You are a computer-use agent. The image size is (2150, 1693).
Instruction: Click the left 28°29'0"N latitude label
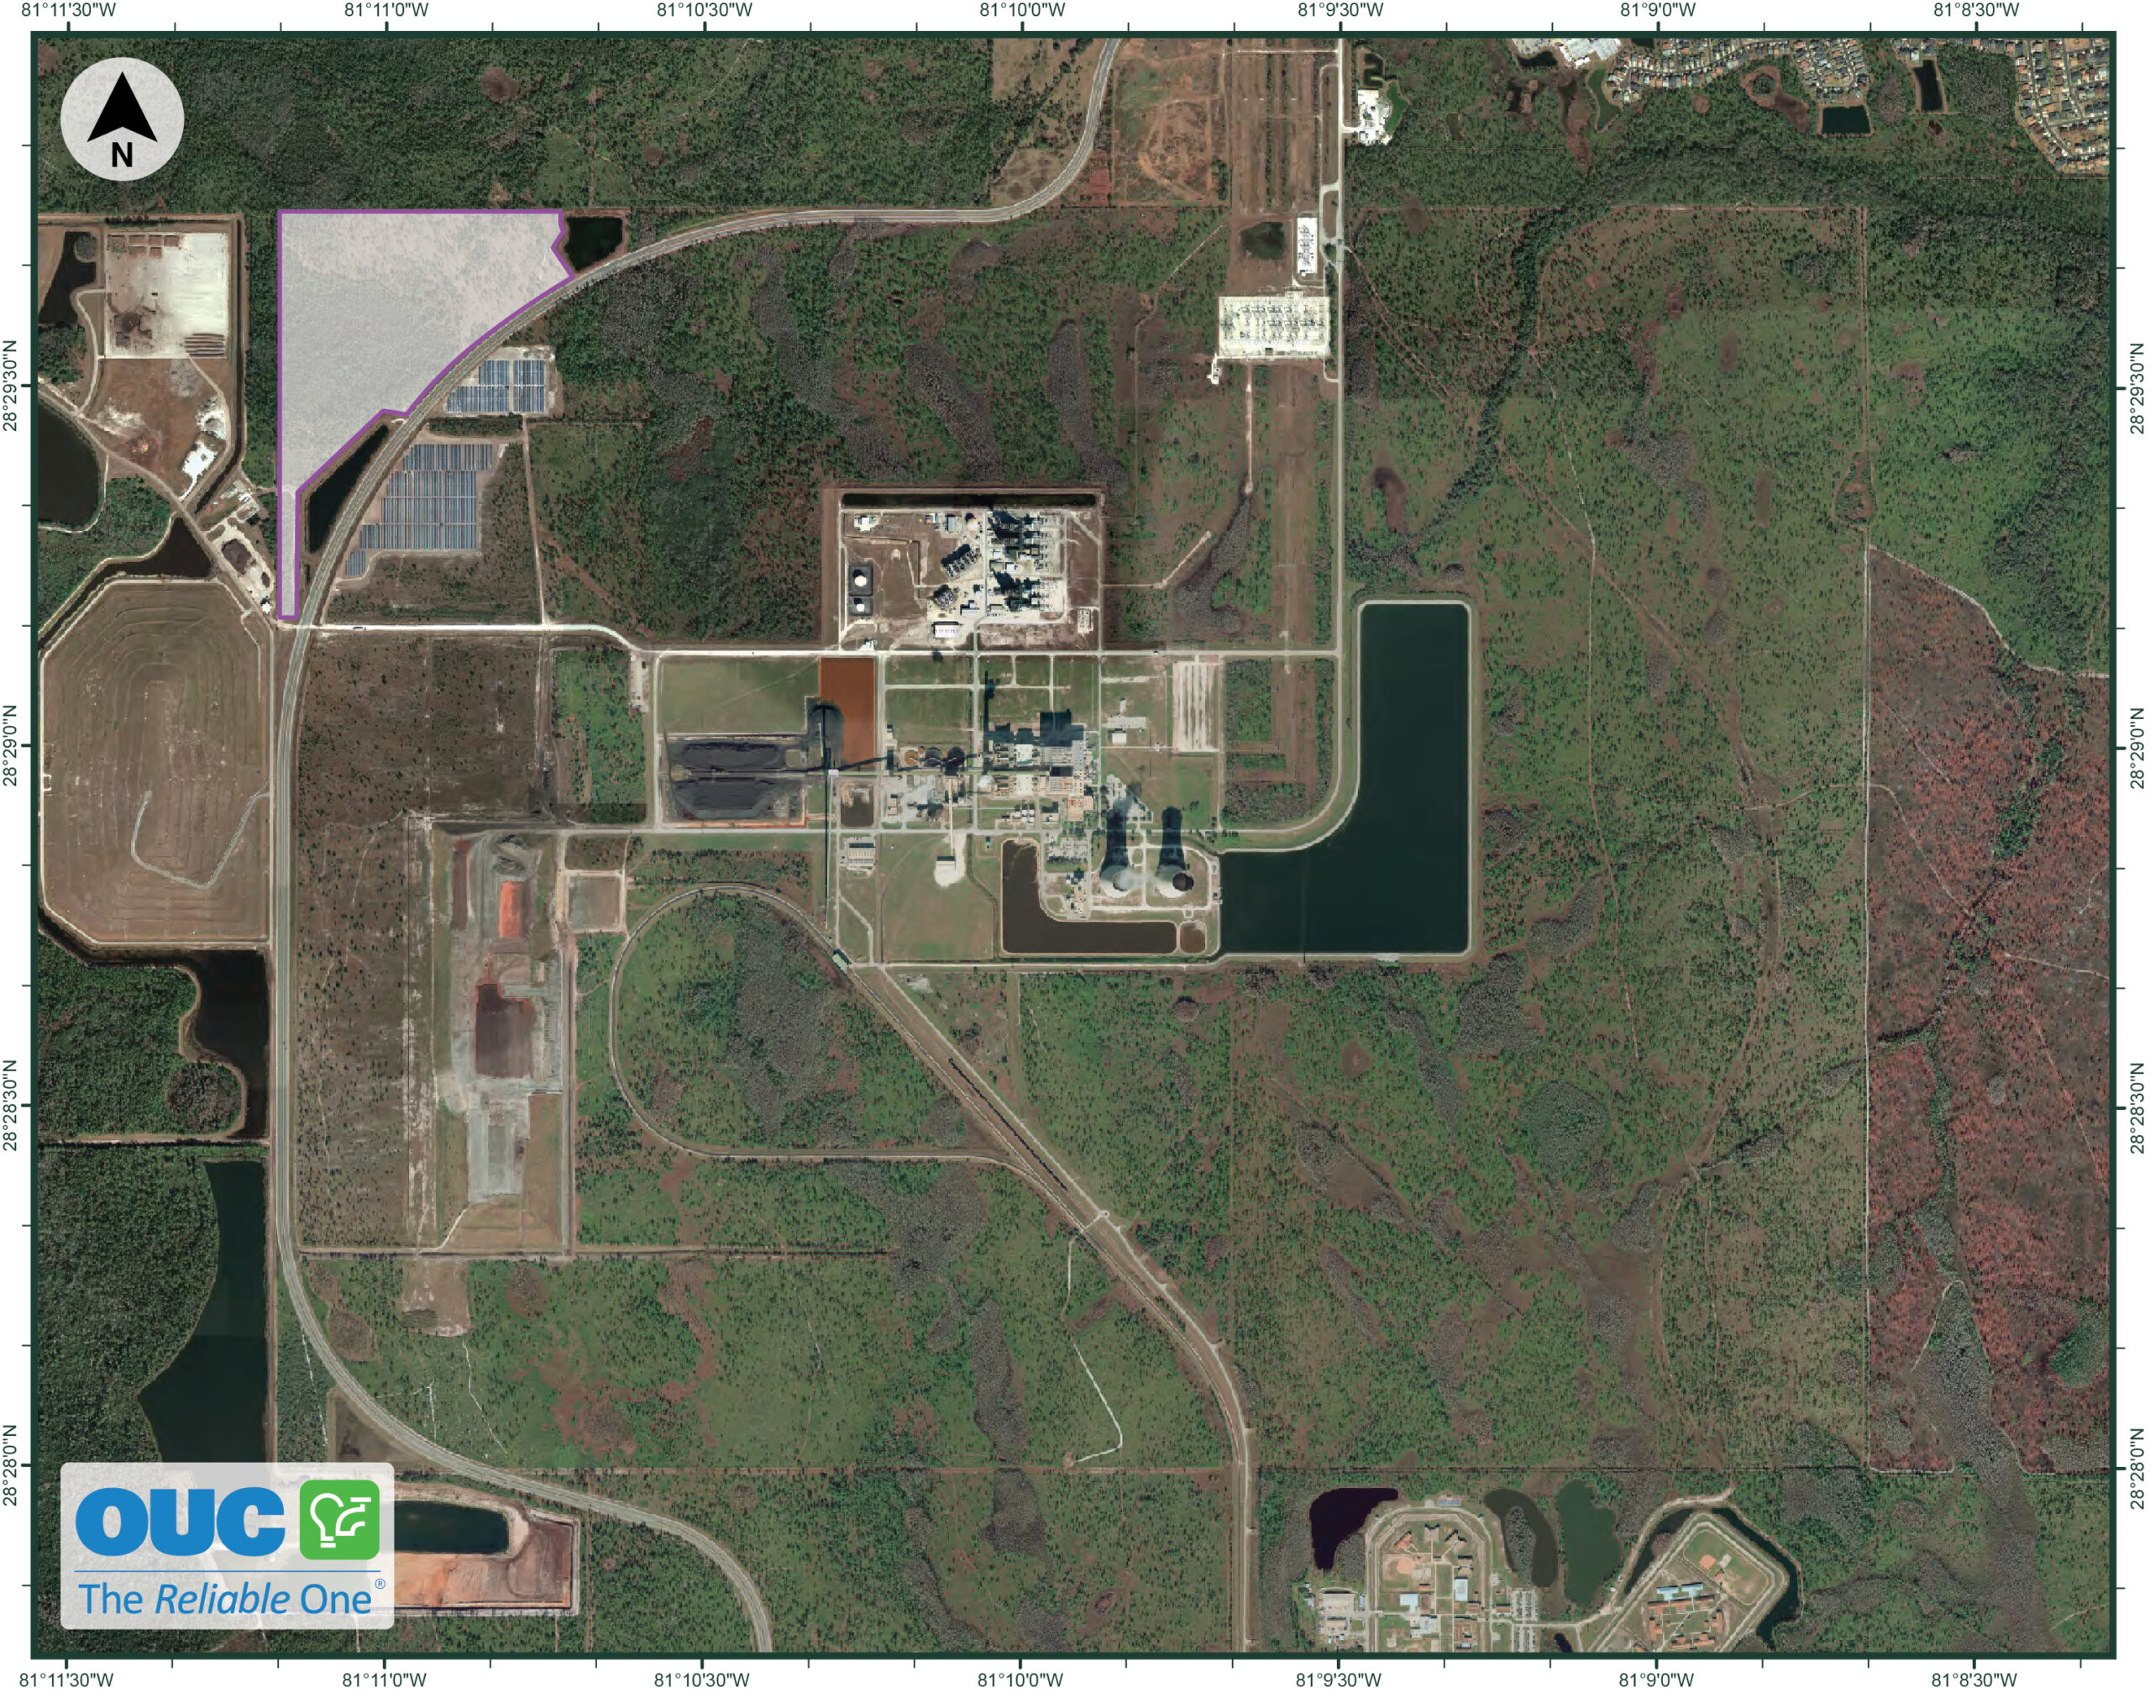[x=11, y=745]
